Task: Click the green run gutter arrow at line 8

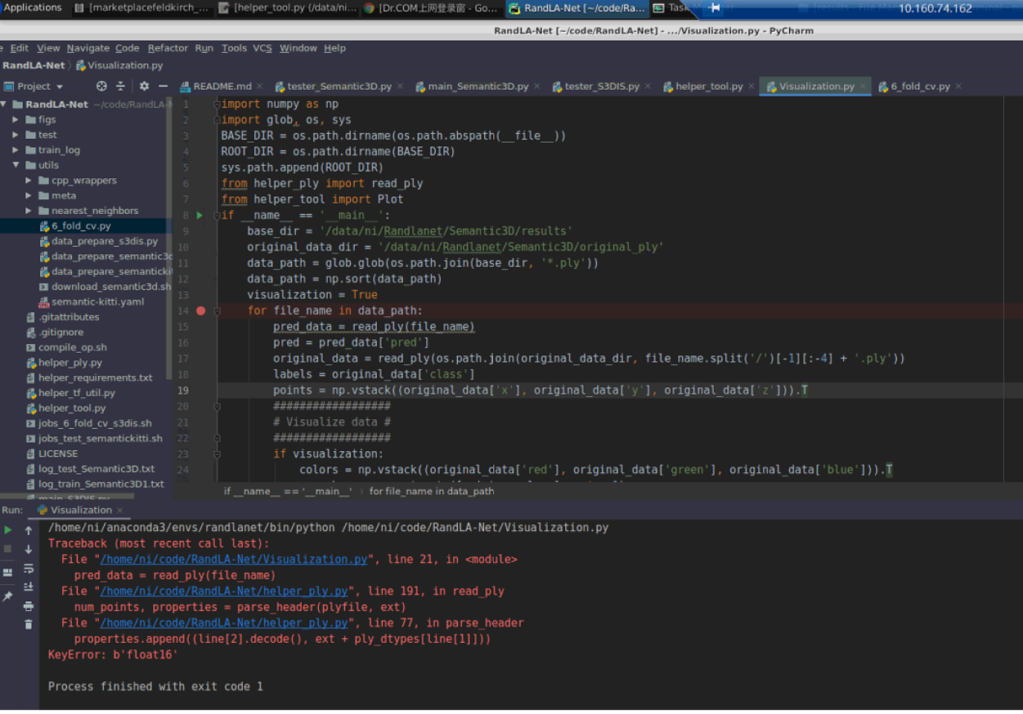Action: (x=200, y=215)
